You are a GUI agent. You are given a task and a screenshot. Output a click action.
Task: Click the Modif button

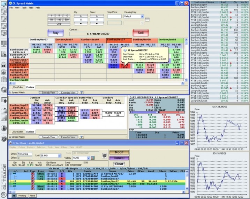(119, 152)
